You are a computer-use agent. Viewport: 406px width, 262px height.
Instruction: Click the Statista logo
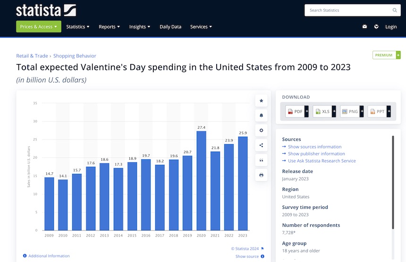(x=46, y=10)
